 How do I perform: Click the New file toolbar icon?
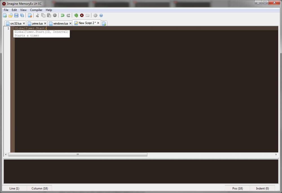click(5, 16)
